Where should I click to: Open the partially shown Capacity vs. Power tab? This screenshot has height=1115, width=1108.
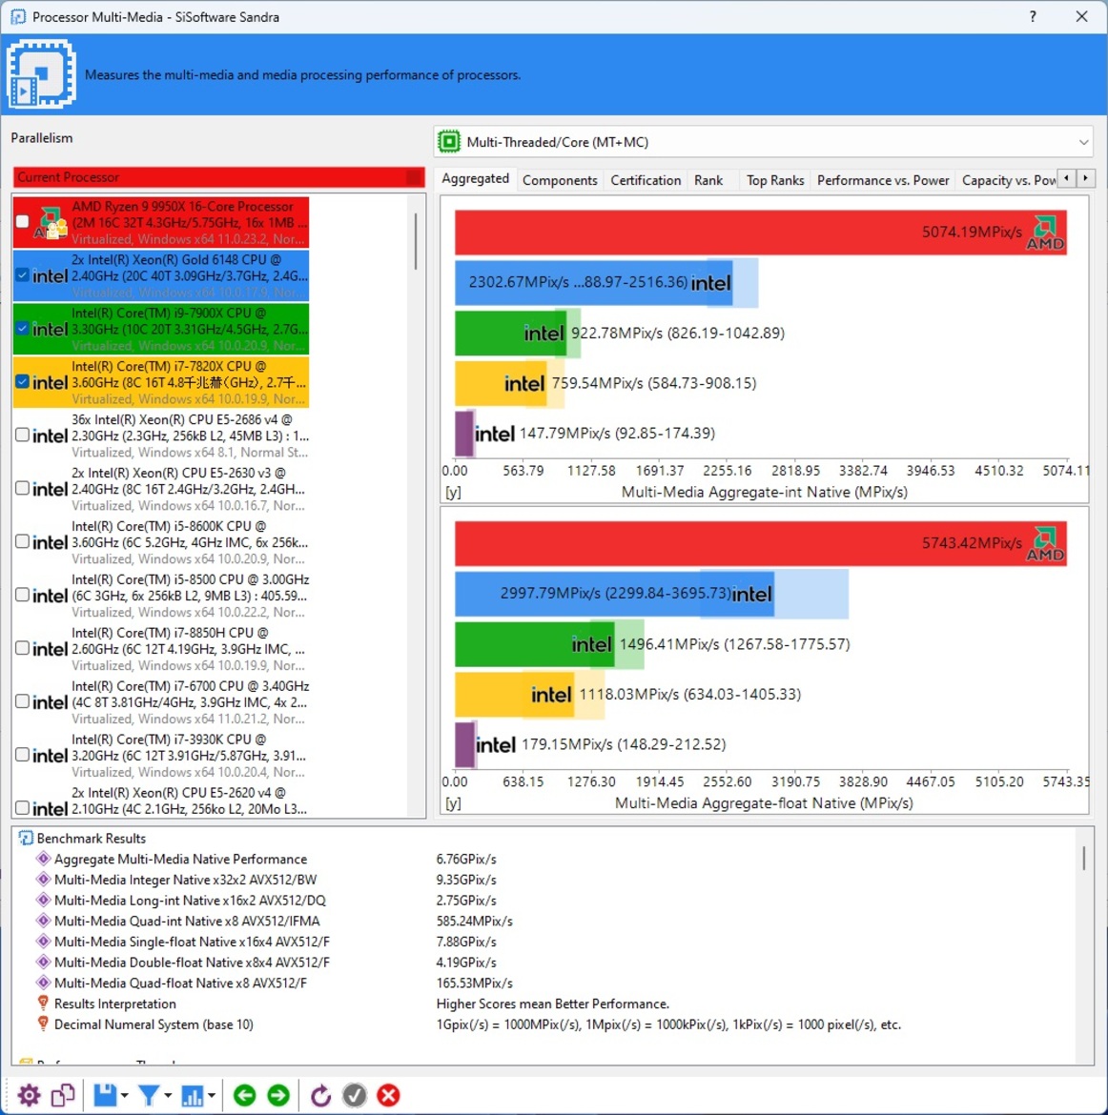[1008, 181]
